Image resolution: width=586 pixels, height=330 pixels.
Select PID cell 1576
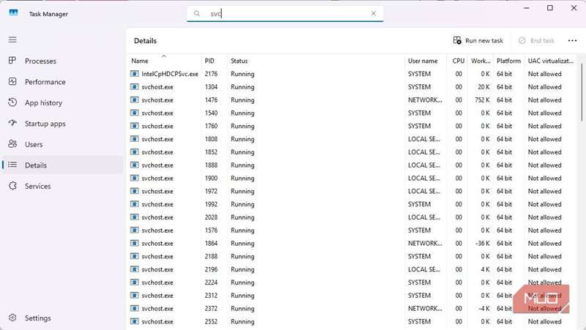211,230
